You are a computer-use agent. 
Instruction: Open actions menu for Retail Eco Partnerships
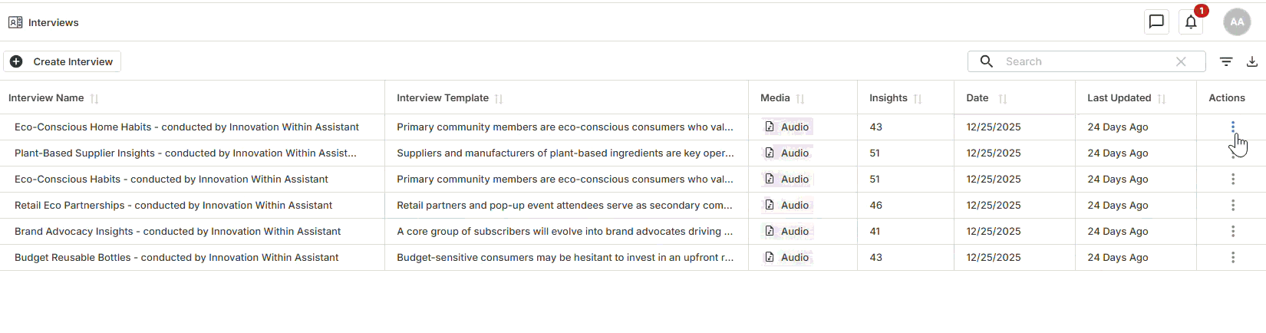pos(1233,205)
